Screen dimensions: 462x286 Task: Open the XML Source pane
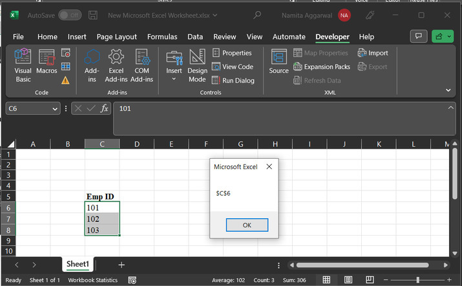(278, 62)
